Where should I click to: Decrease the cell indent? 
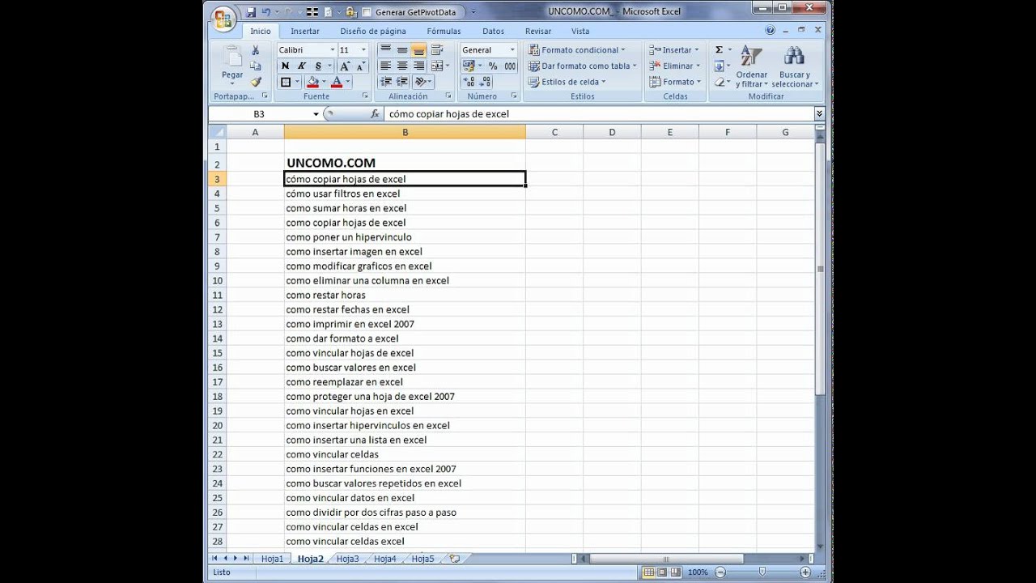tap(386, 82)
